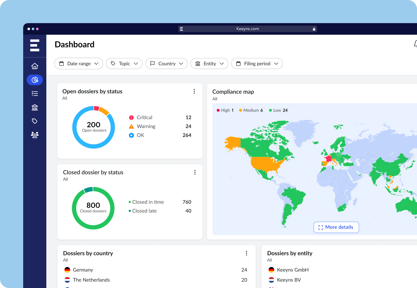417x288 pixels.
Task: Open the Filing period filter dropdown
Action: 257,64
